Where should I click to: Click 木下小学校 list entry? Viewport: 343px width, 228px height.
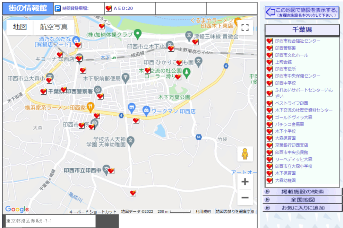click(285, 131)
